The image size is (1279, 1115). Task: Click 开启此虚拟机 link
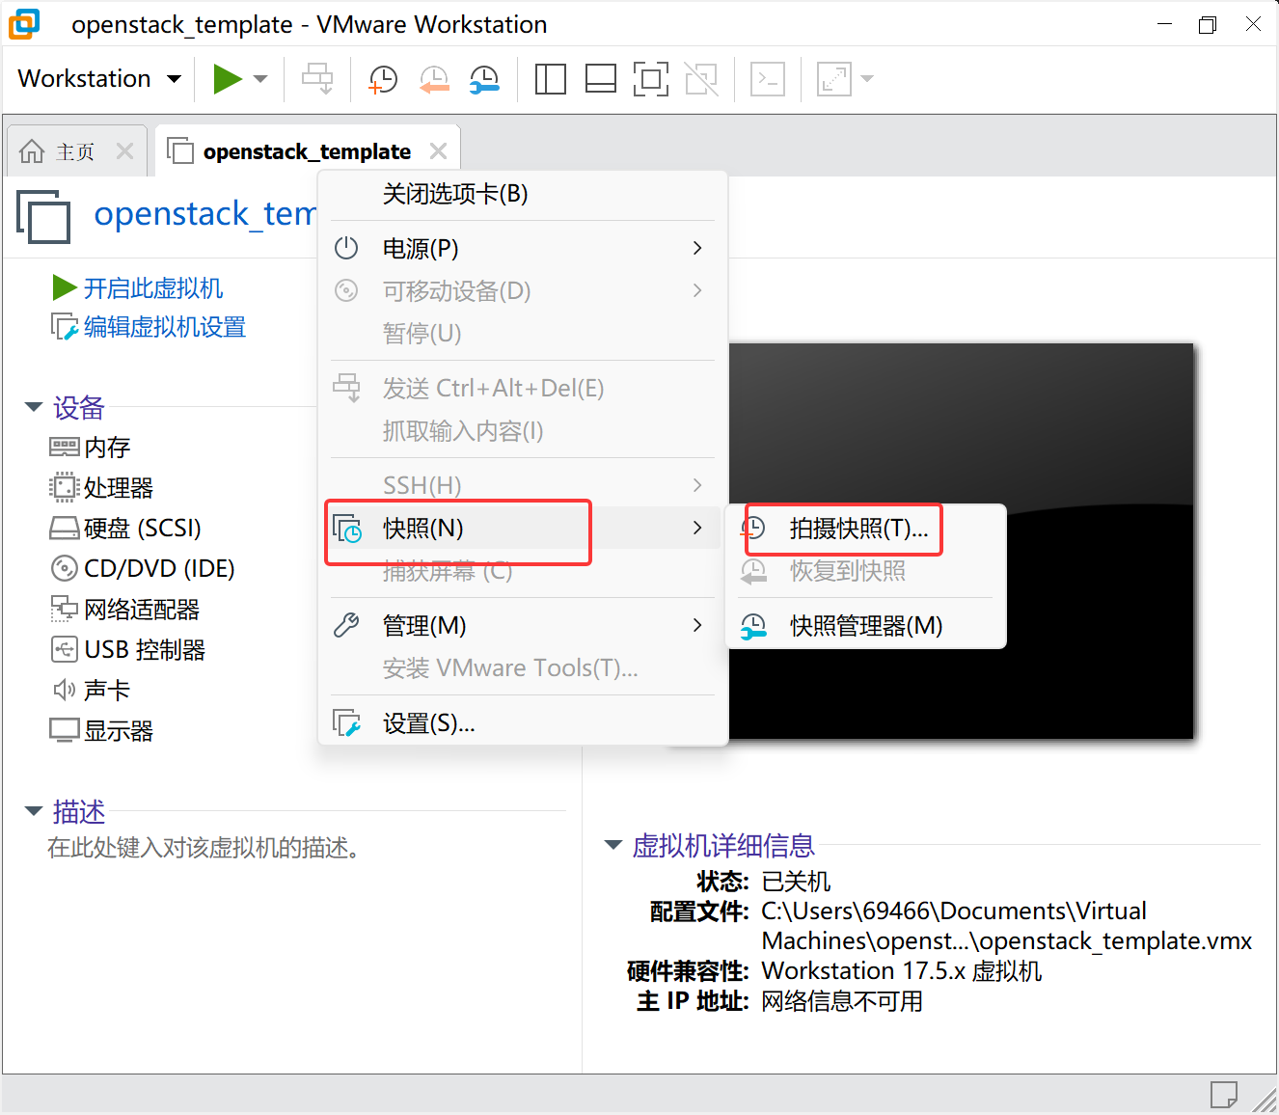(x=153, y=288)
